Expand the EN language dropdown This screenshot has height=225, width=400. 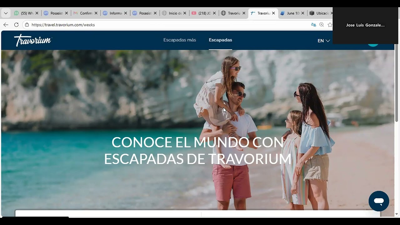coord(324,41)
